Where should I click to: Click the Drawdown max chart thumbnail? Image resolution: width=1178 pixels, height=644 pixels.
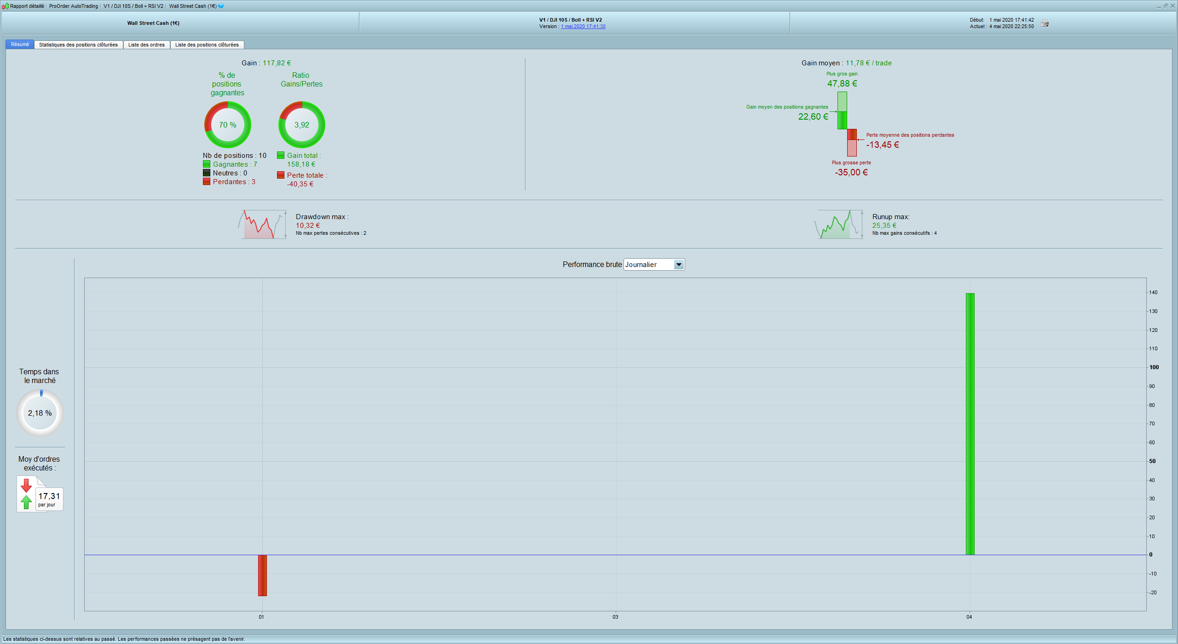point(262,225)
